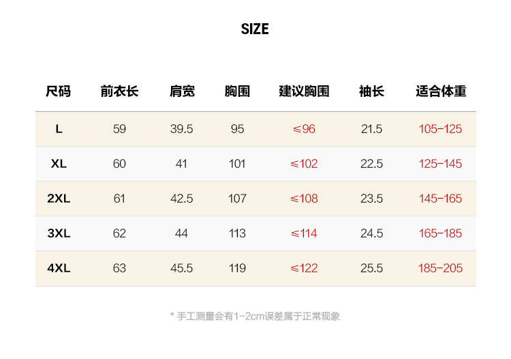
Task: Click the 3XL size row label
Action: pos(59,233)
